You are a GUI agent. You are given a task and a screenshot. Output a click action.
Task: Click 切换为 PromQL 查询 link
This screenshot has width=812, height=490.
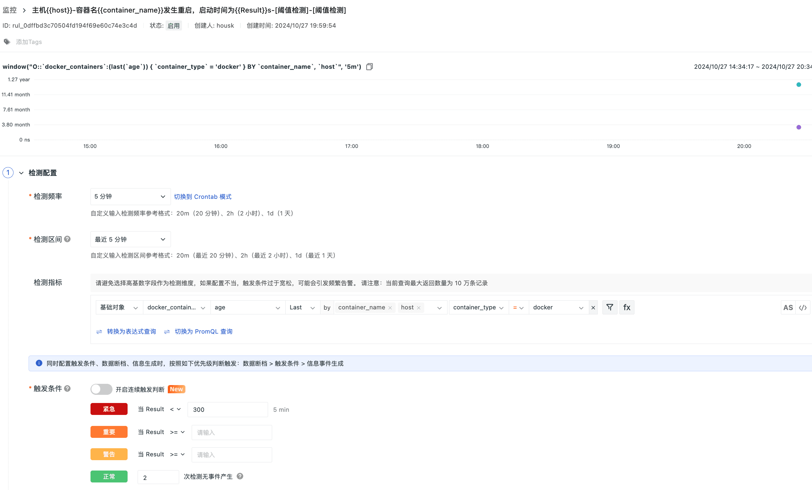pyautogui.click(x=203, y=331)
